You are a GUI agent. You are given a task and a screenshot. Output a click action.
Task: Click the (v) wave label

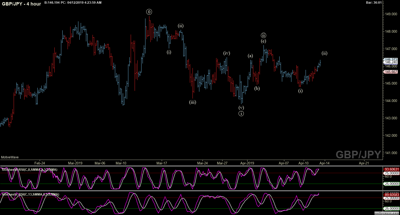point(241,108)
